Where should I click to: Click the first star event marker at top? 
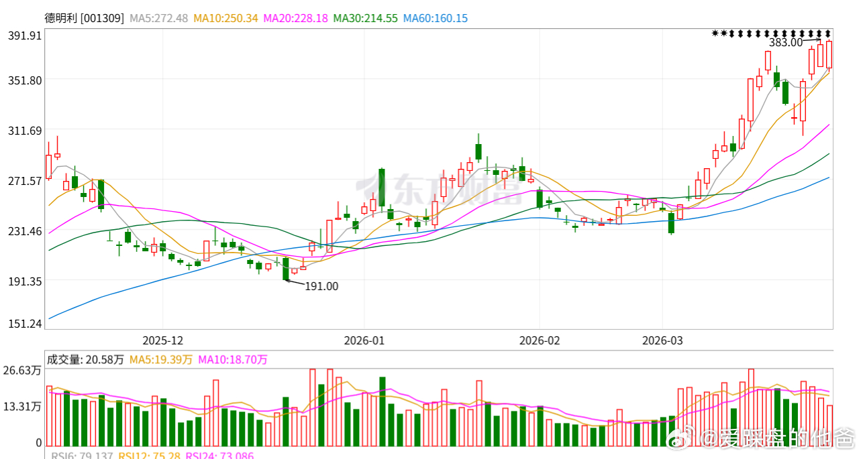(715, 33)
